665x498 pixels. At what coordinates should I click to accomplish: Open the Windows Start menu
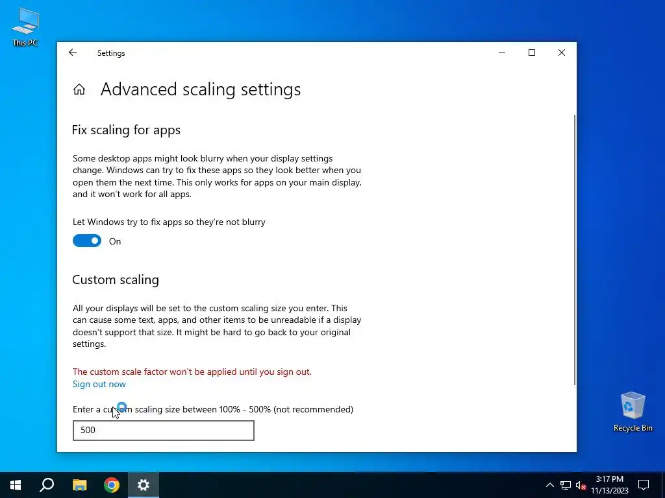click(x=16, y=485)
